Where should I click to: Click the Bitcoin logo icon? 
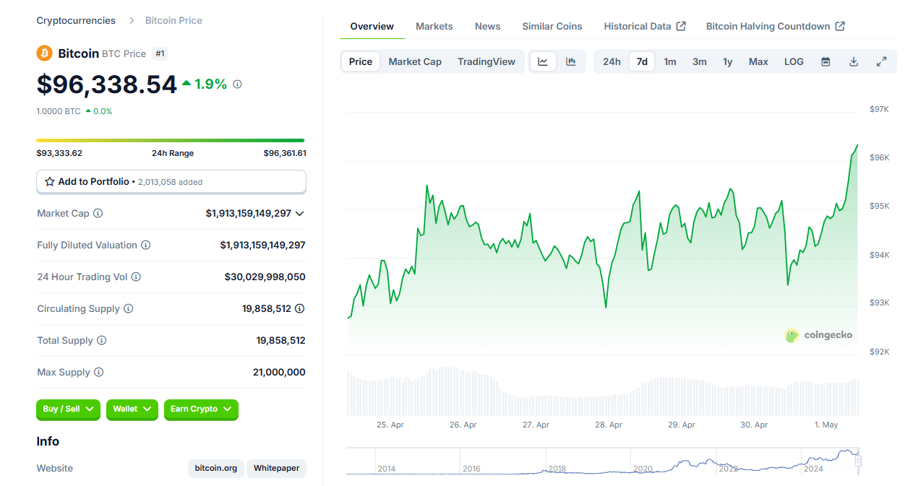click(45, 53)
